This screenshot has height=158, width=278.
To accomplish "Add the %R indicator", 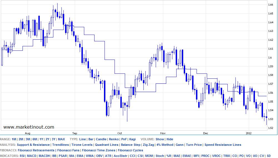I will click(x=169, y=156).
